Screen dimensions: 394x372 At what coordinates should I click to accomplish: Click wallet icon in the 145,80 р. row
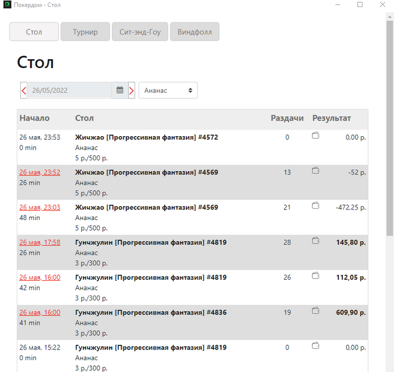click(x=316, y=241)
